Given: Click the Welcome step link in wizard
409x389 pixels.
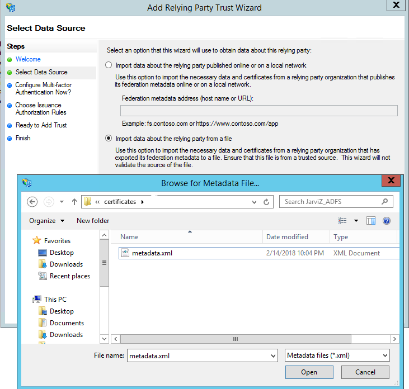Looking at the screenshot, I should pyautogui.click(x=28, y=59).
